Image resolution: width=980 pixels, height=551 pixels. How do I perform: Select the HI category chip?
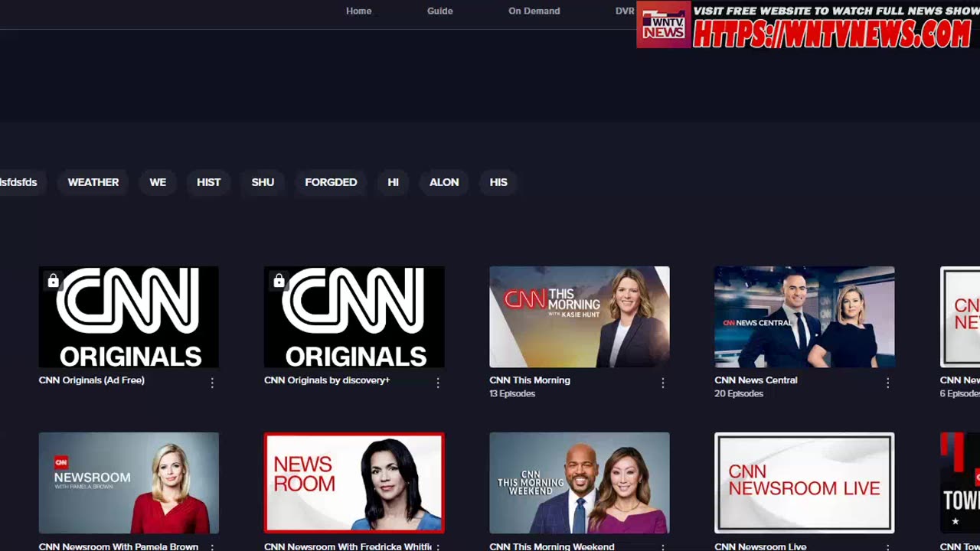(393, 182)
